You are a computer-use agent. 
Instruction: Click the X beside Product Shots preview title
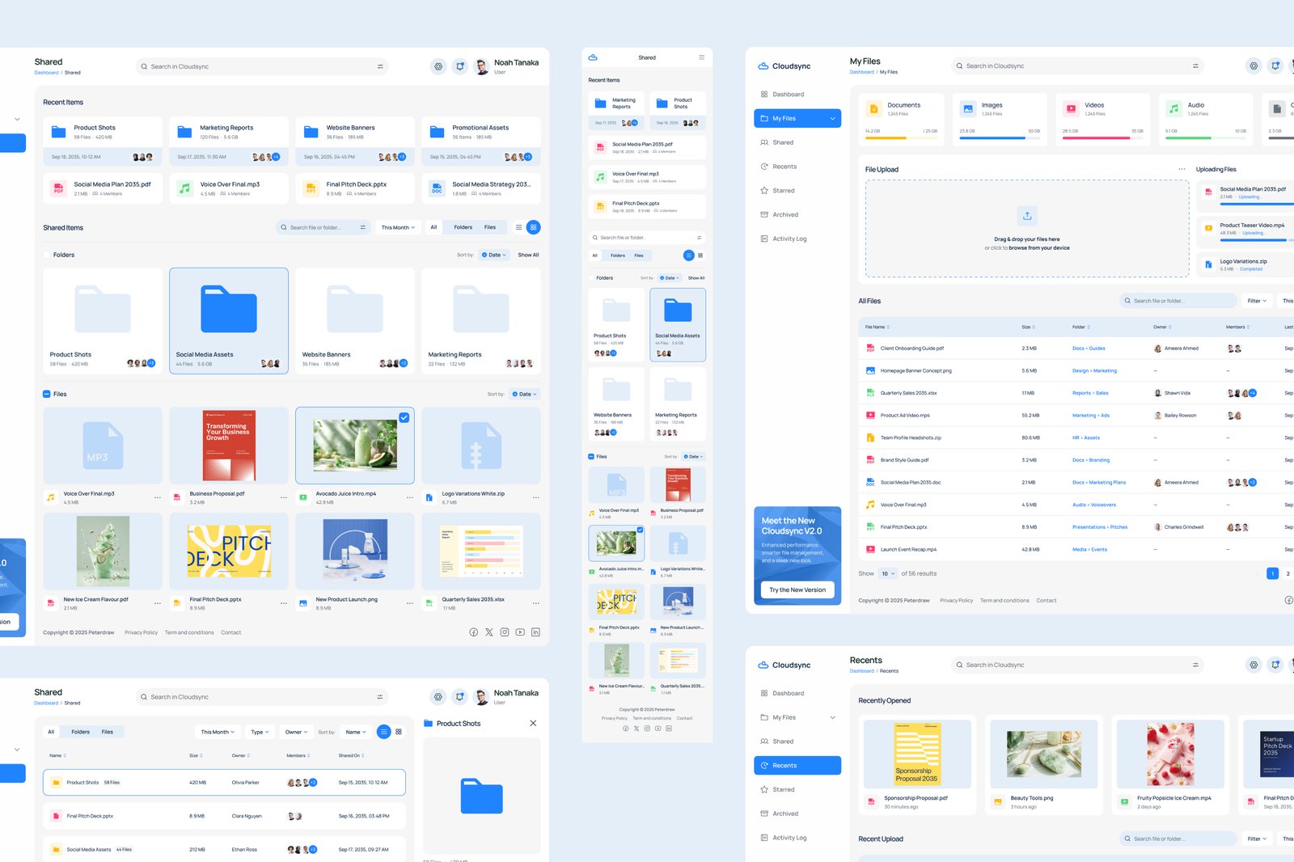[533, 724]
